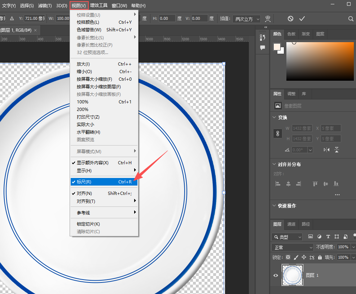Open the search magnifier icon
Screen dimensions: 356x294
pos(351,19)
